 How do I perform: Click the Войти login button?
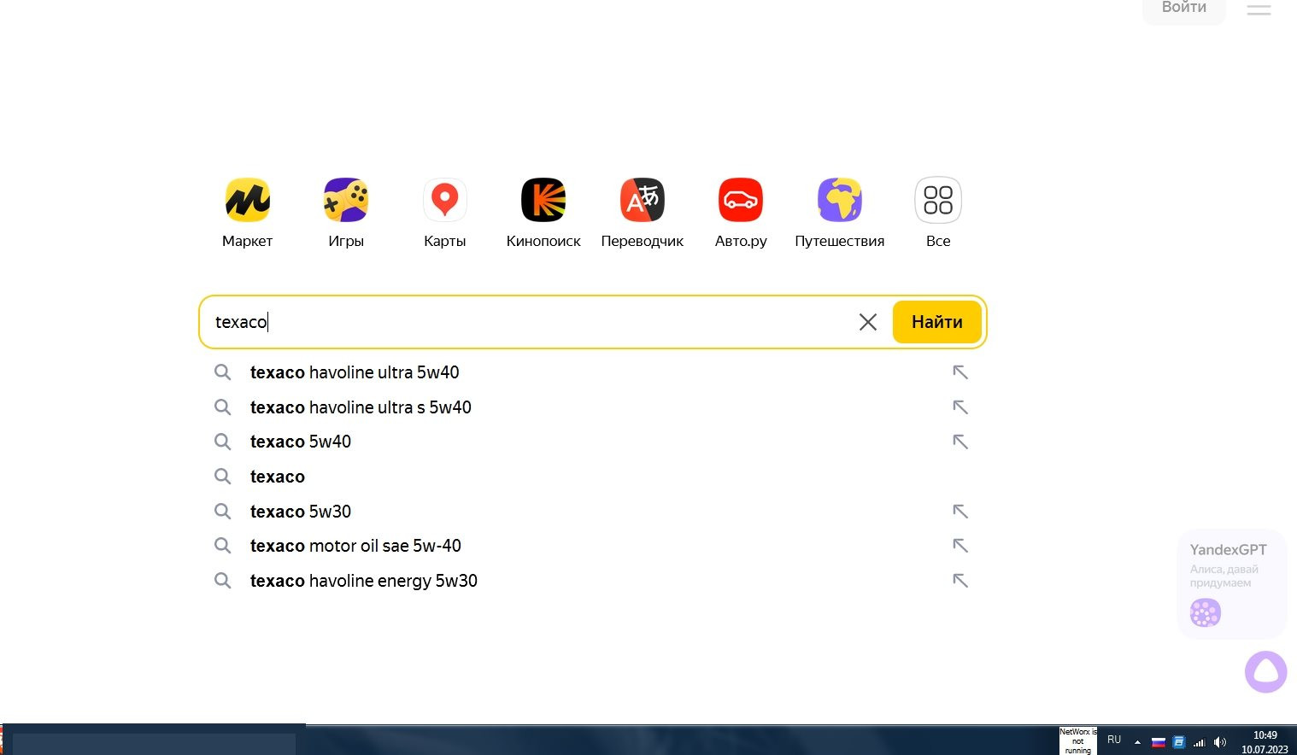[1184, 8]
